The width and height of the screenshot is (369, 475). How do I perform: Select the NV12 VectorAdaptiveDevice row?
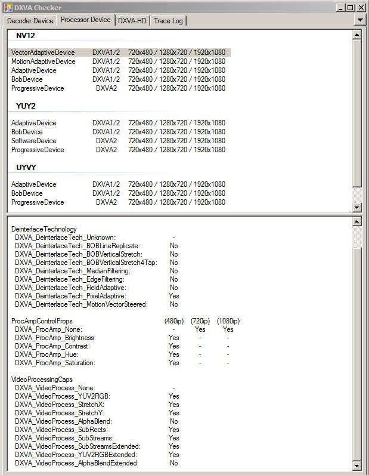(119, 53)
